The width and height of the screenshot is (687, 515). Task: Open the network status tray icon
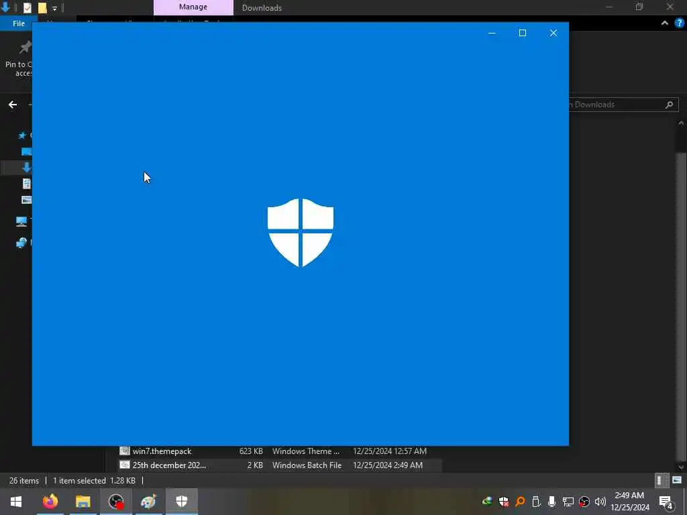(x=568, y=502)
